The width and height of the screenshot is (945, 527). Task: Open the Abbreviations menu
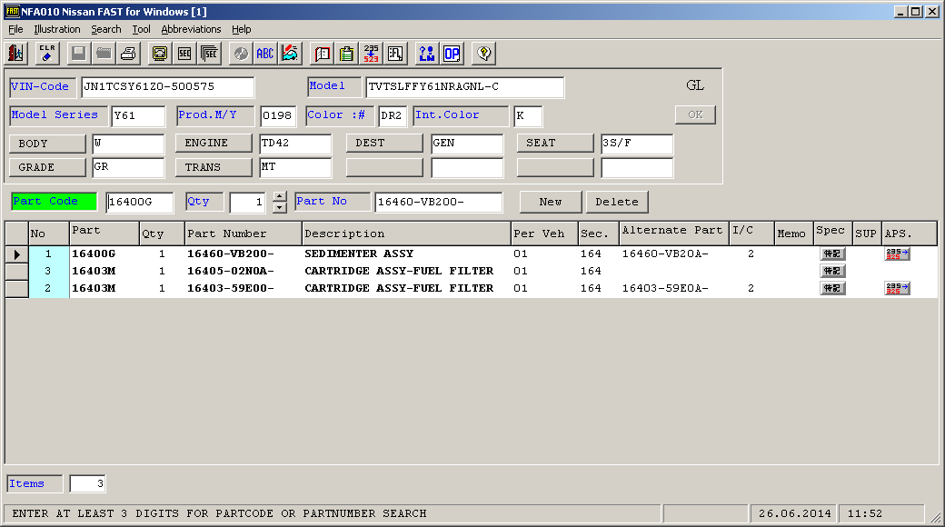coord(191,29)
